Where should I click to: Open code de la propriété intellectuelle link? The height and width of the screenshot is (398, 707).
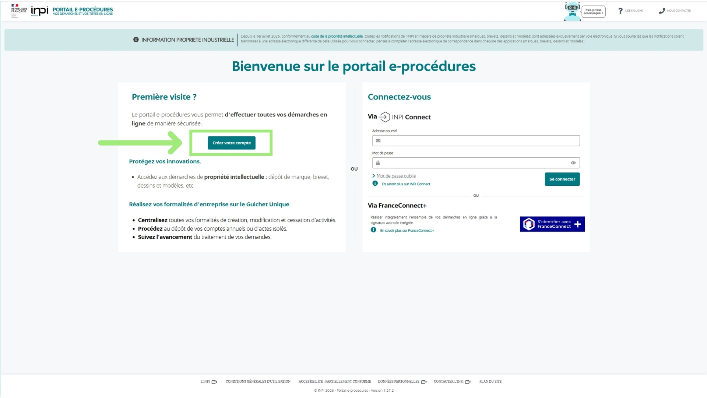pyautogui.click(x=337, y=36)
